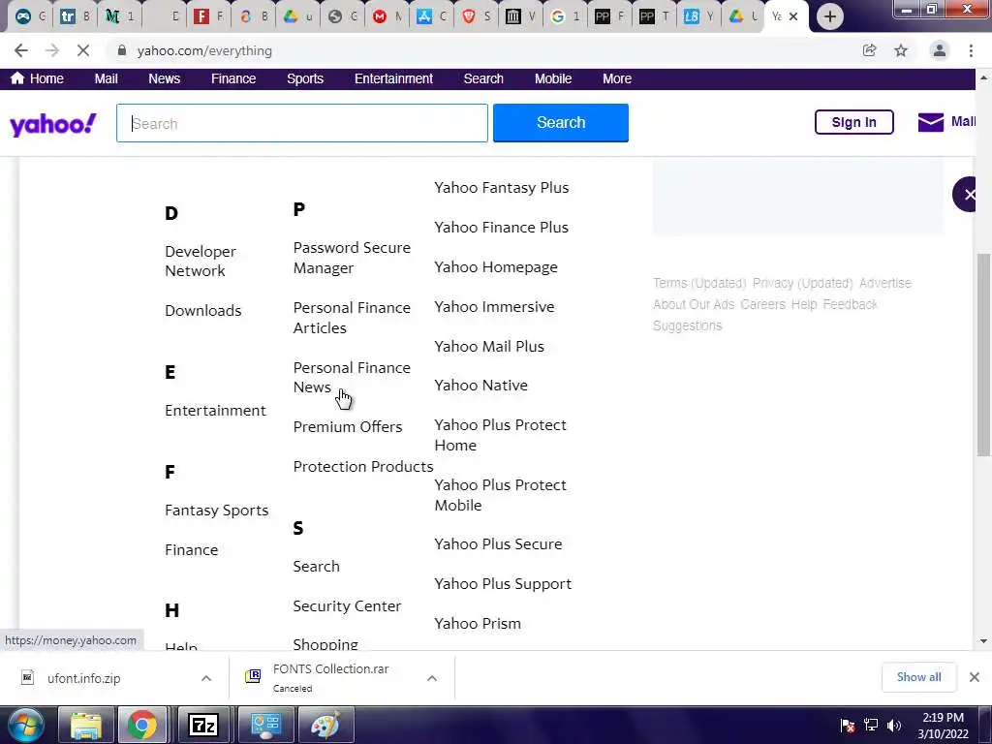Click the blue Search button
The height and width of the screenshot is (744, 992).
click(x=561, y=123)
